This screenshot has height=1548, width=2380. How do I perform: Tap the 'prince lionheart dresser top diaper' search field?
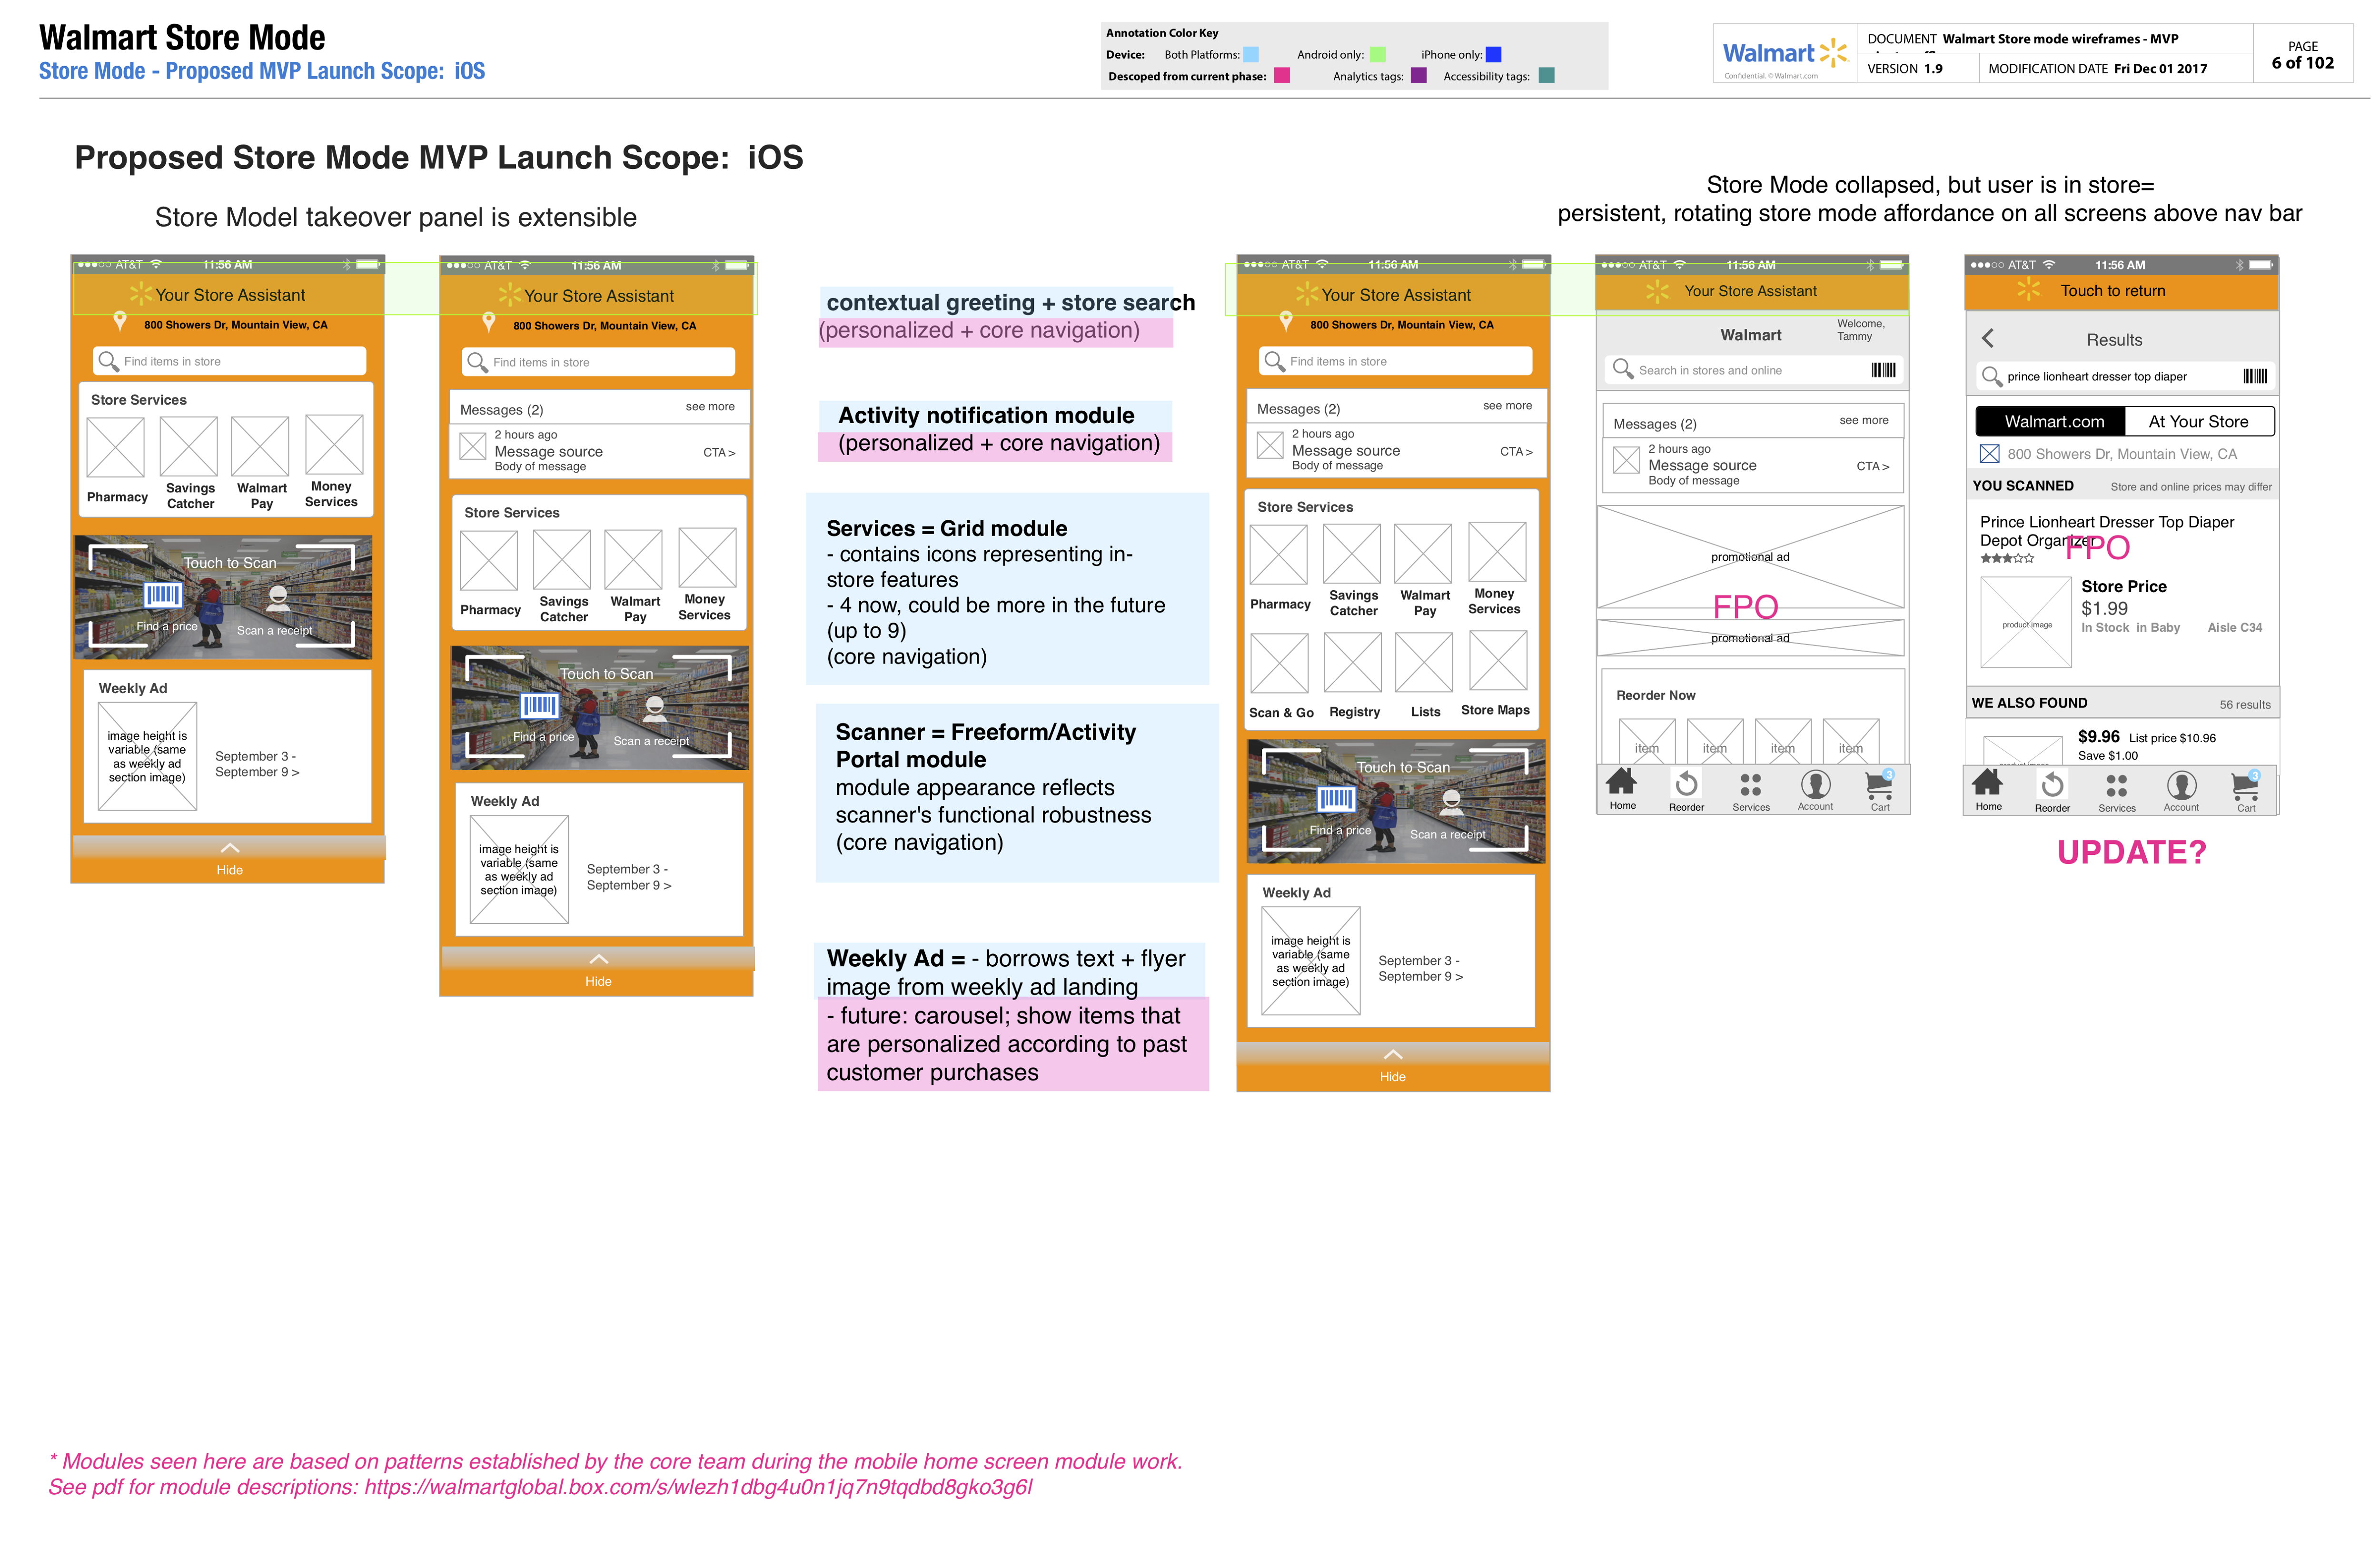(x=2125, y=376)
